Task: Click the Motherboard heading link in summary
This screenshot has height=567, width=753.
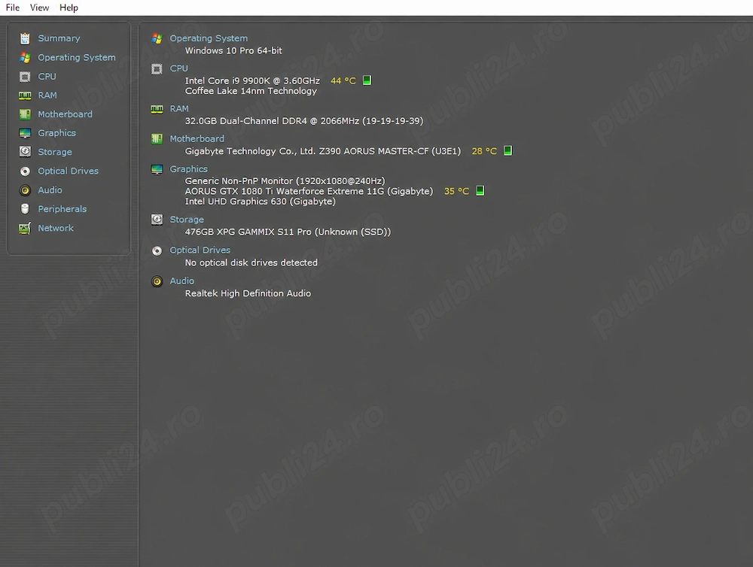Action: pyautogui.click(x=197, y=138)
